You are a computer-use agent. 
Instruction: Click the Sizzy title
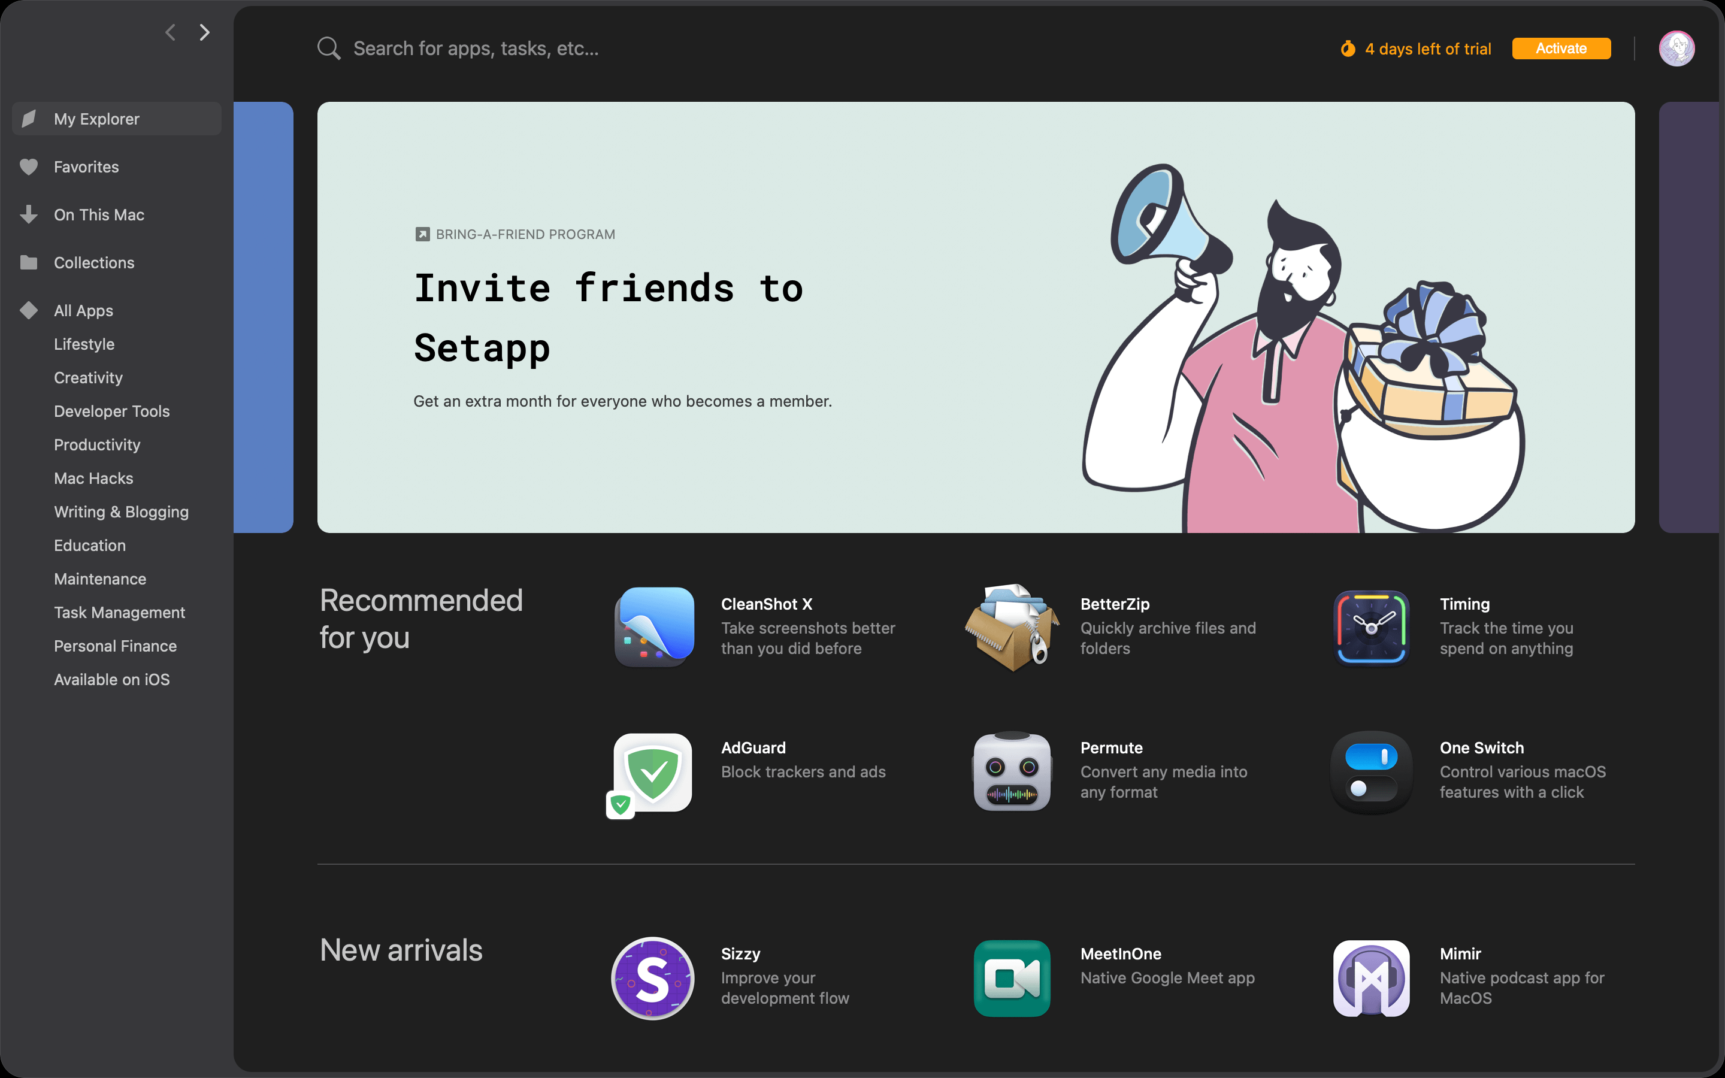click(x=740, y=953)
